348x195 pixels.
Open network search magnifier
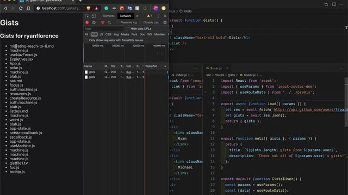[x=109, y=23]
